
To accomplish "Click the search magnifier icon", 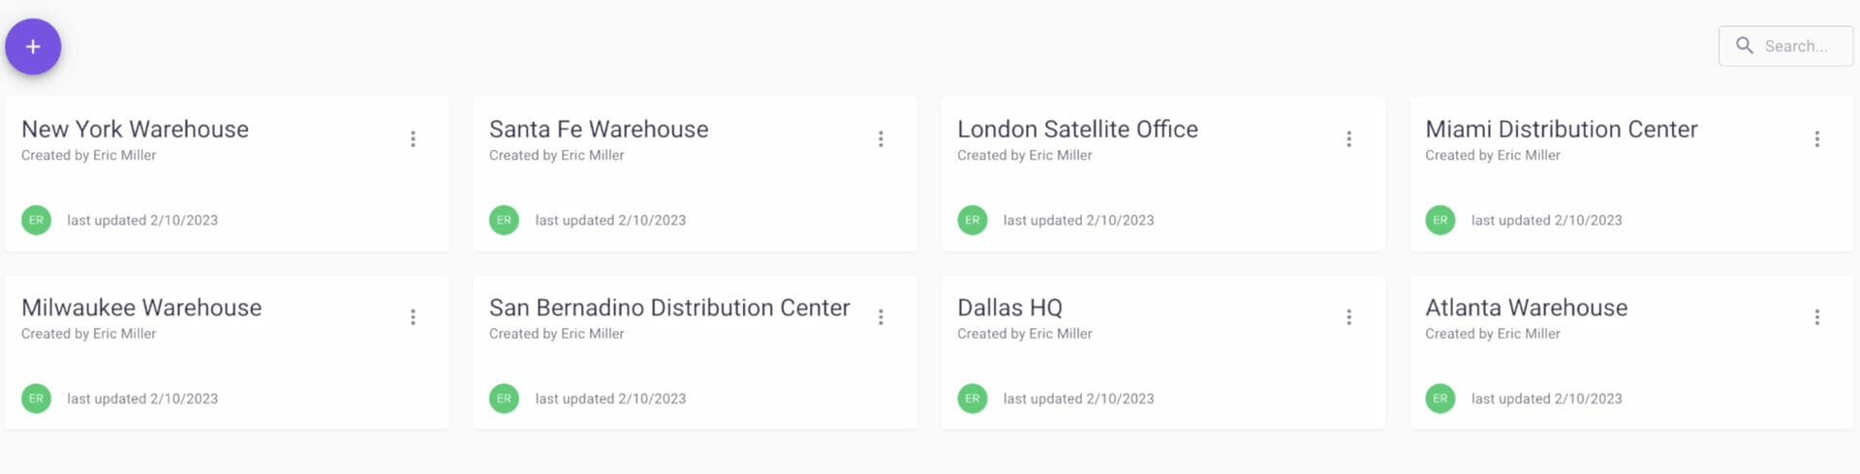I will 1745,45.
